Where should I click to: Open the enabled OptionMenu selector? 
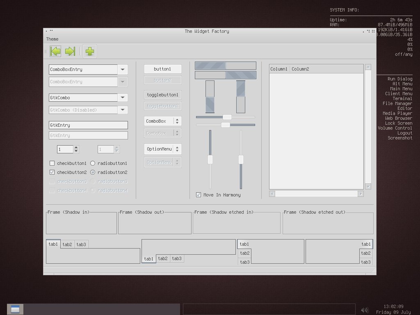tap(162, 149)
